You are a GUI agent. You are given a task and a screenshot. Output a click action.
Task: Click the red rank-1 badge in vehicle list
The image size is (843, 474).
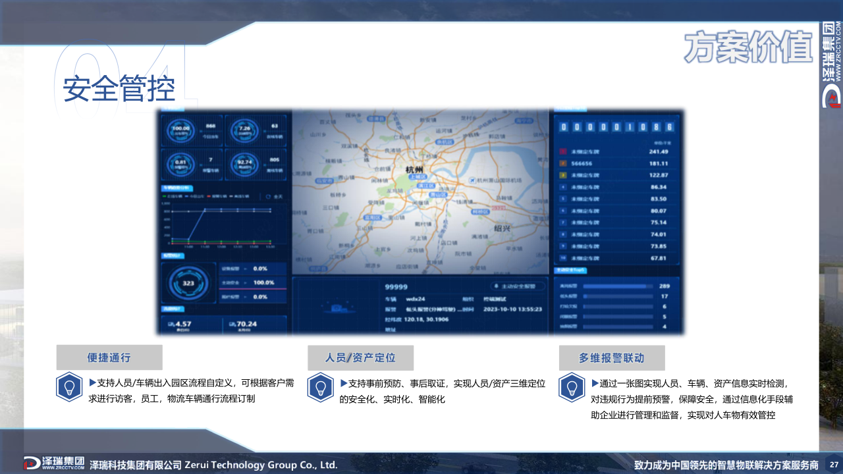[x=562, y=152]
